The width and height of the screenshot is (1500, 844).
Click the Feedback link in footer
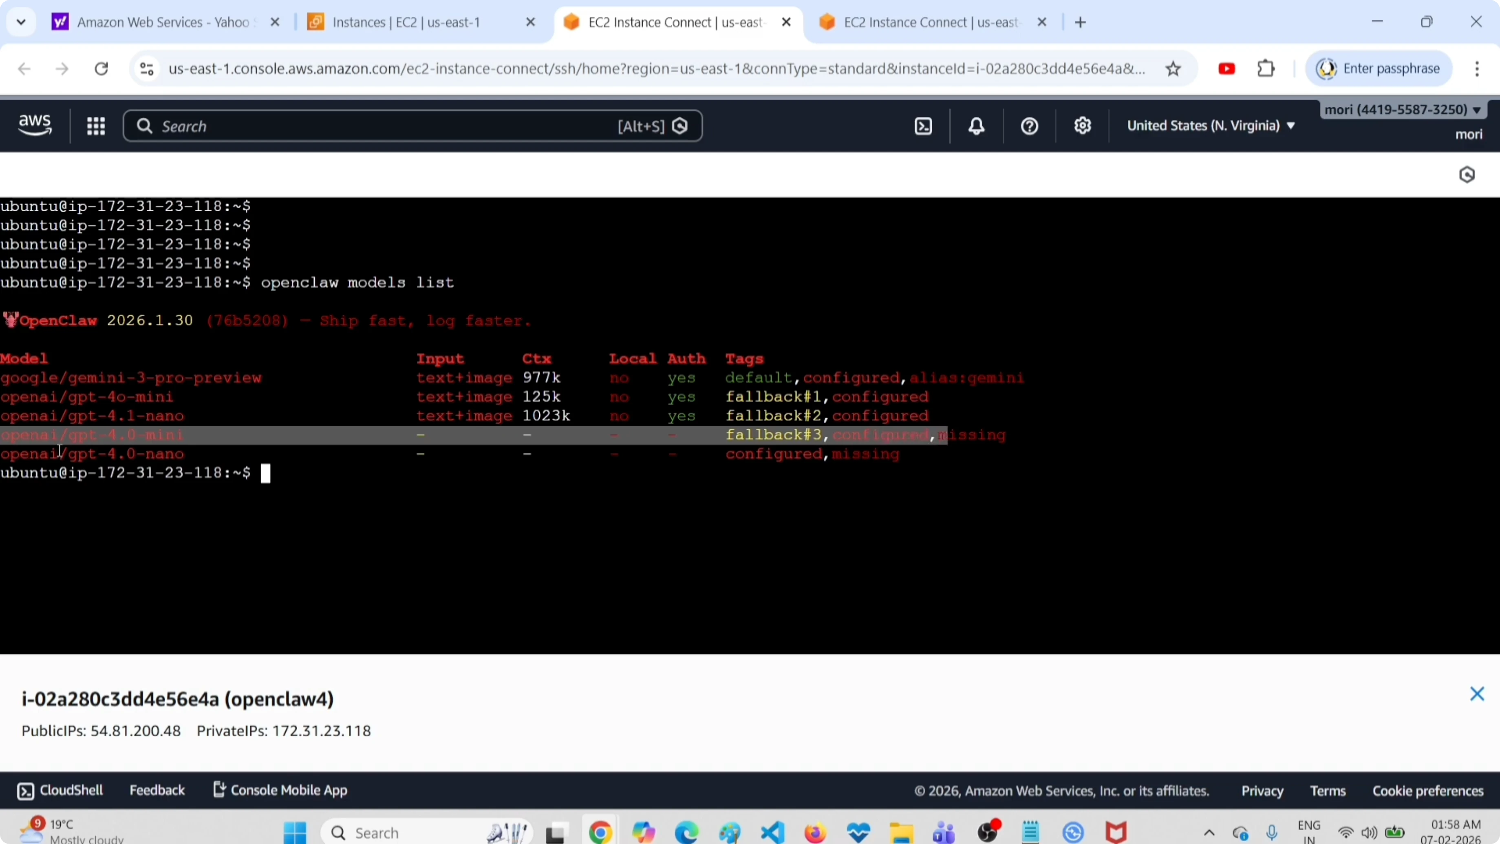coord(157,791)
